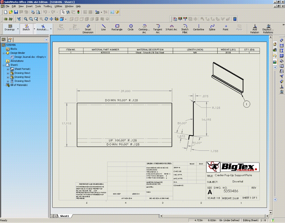This screenshot has width=285, height=223.
Task: Open the view orientation dropdown arrow
Action: click(66, 19)
